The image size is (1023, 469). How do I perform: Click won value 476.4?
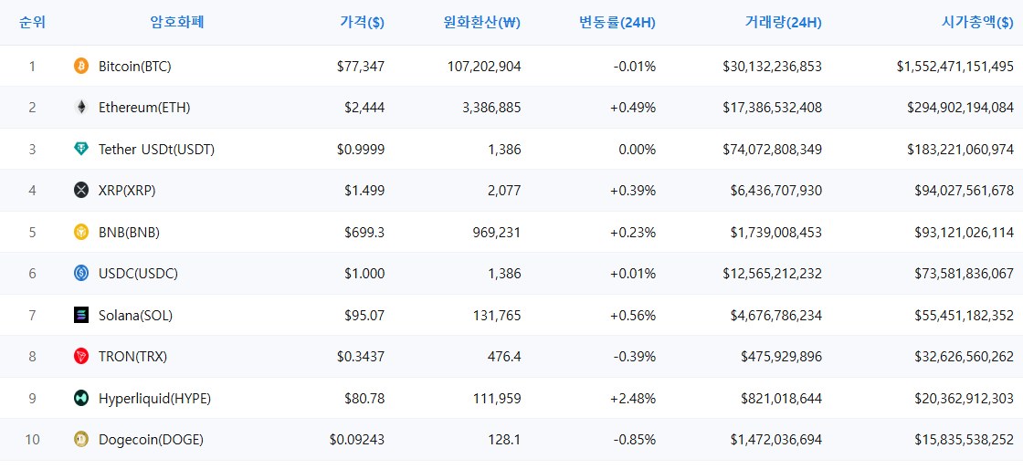click(x=504, y=356)
